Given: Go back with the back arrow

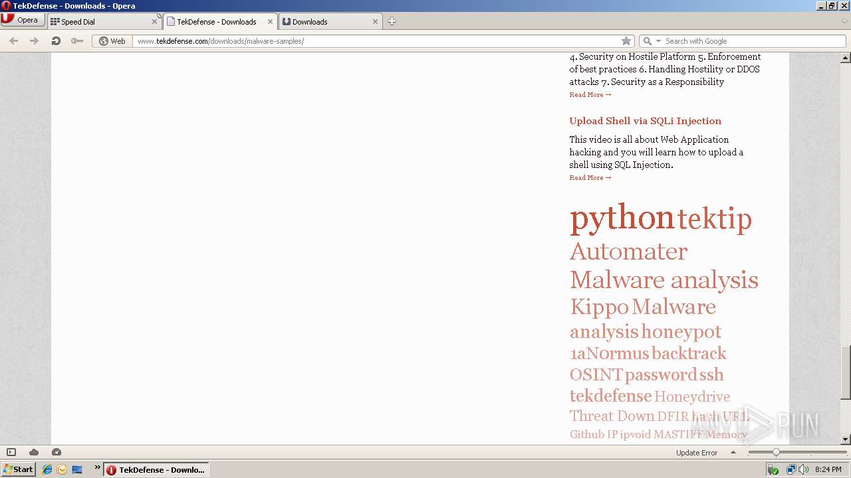Looking at the screenshot, I should point(13,41).
